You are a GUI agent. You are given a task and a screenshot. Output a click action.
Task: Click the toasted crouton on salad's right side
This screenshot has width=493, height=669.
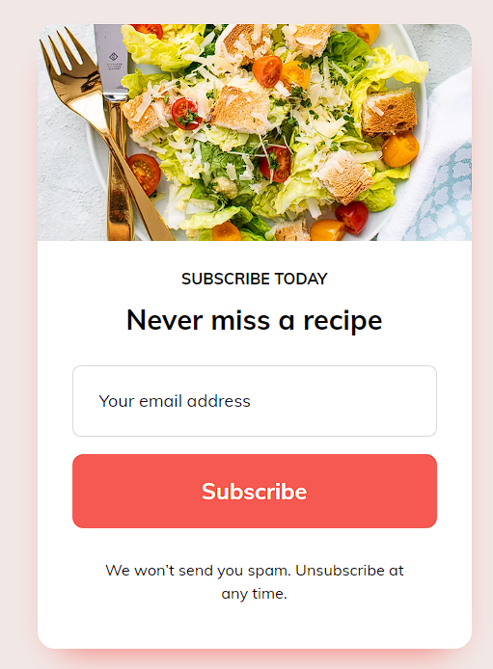pyautogui.click(x=389, y=112)
